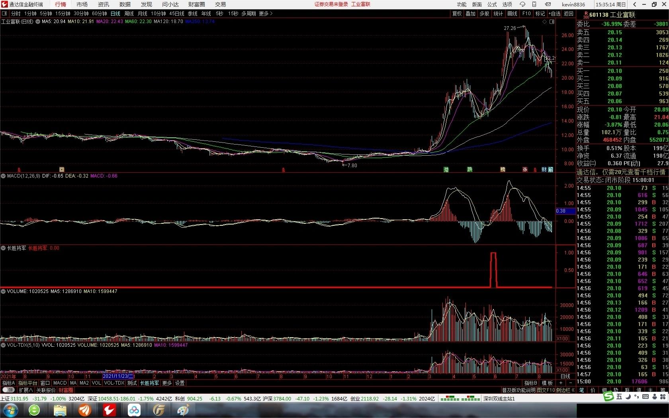Click the zoom in plus button under chart
This screenshot has height=418, width=669.
pos(561,383)
